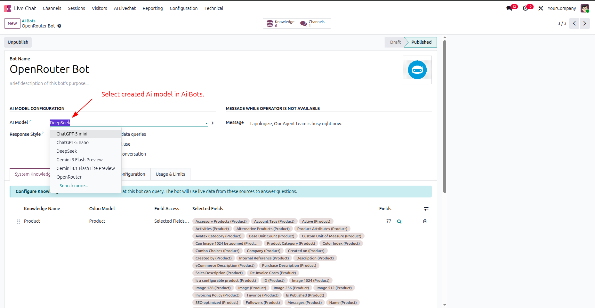Open the Configuration menu in the top bar

(x=184, y=8)
